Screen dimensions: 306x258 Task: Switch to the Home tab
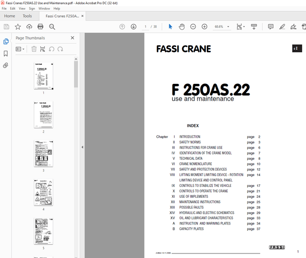point(9,16)
